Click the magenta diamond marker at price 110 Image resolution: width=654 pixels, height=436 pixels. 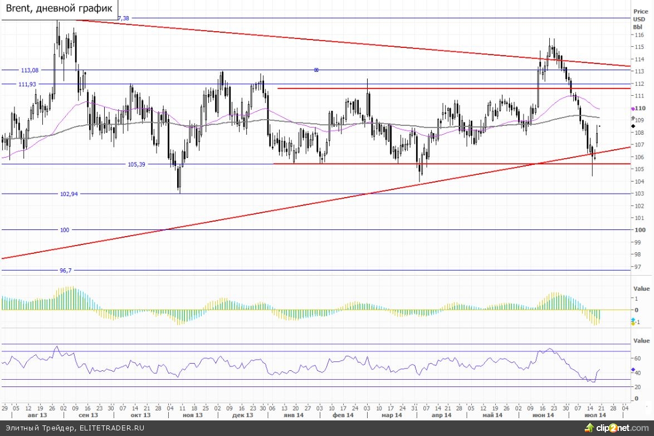click(x=633, y=109)
